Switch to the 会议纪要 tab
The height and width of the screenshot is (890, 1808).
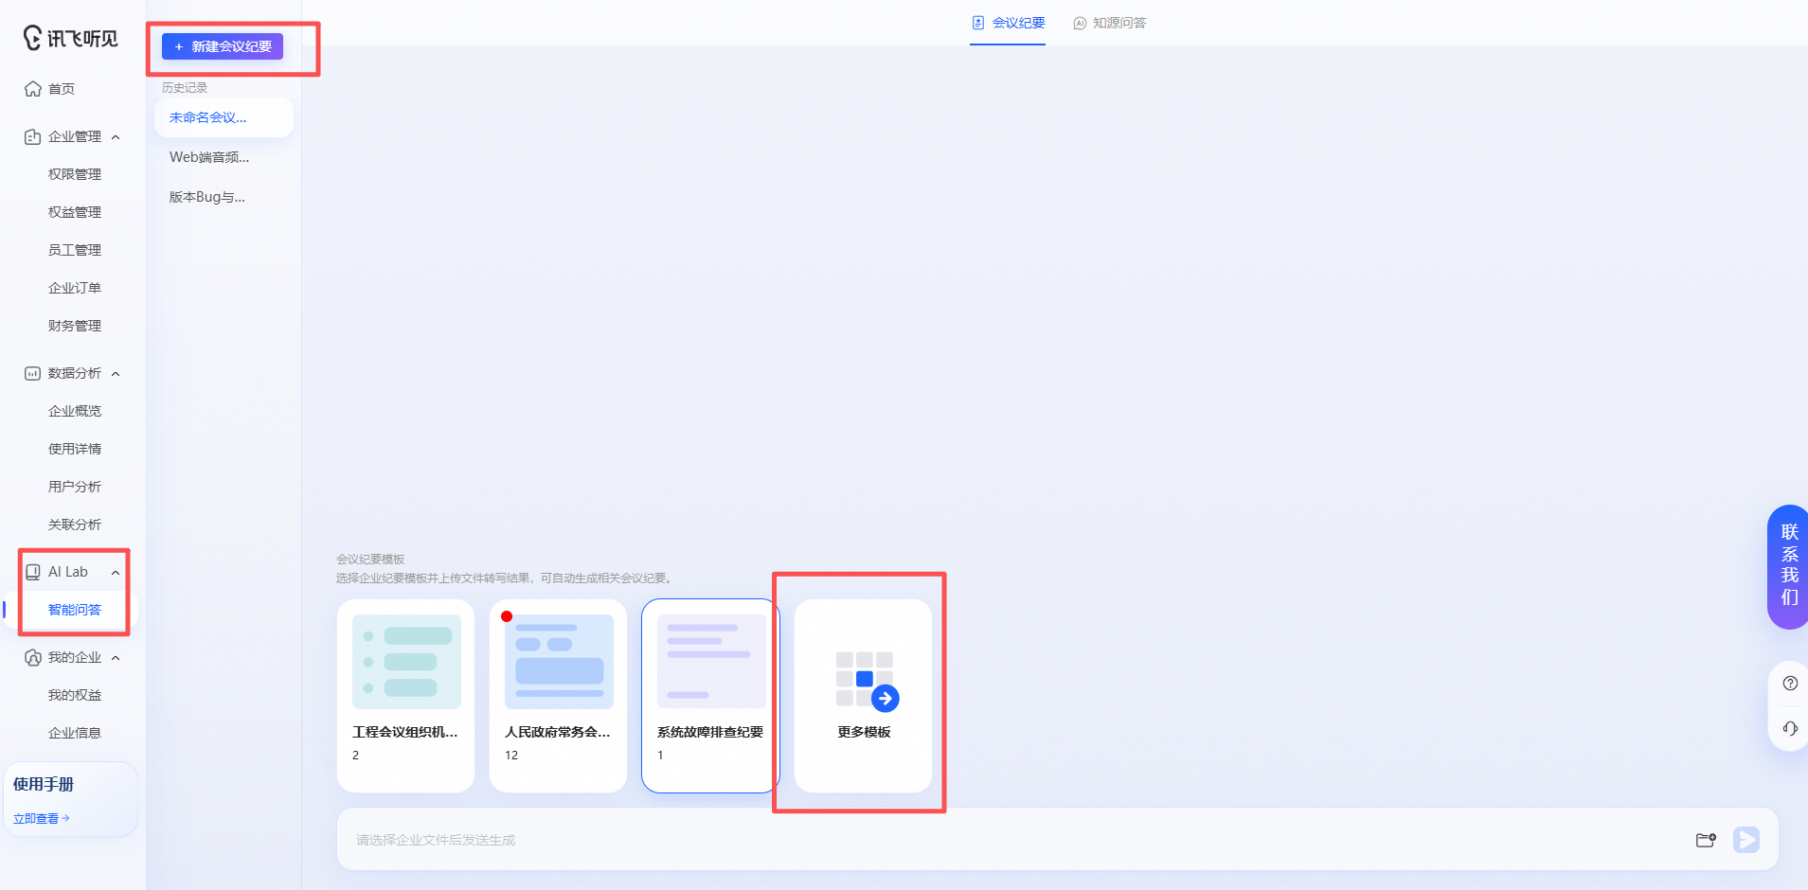(x=1008, y=23)
